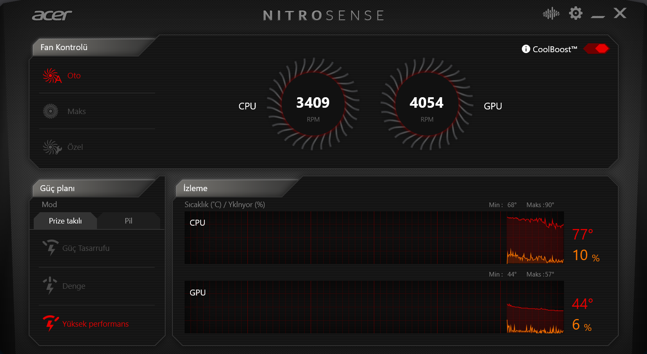Select the Yüksek performans plan label
Screen dimensions: 647x354
pyautogui.click(x=96, y=324)
